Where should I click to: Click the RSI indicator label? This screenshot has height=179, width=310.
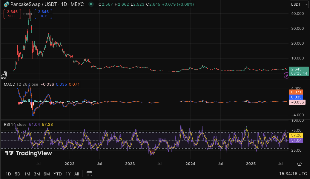pyautogui.click(x=7, y=124)
